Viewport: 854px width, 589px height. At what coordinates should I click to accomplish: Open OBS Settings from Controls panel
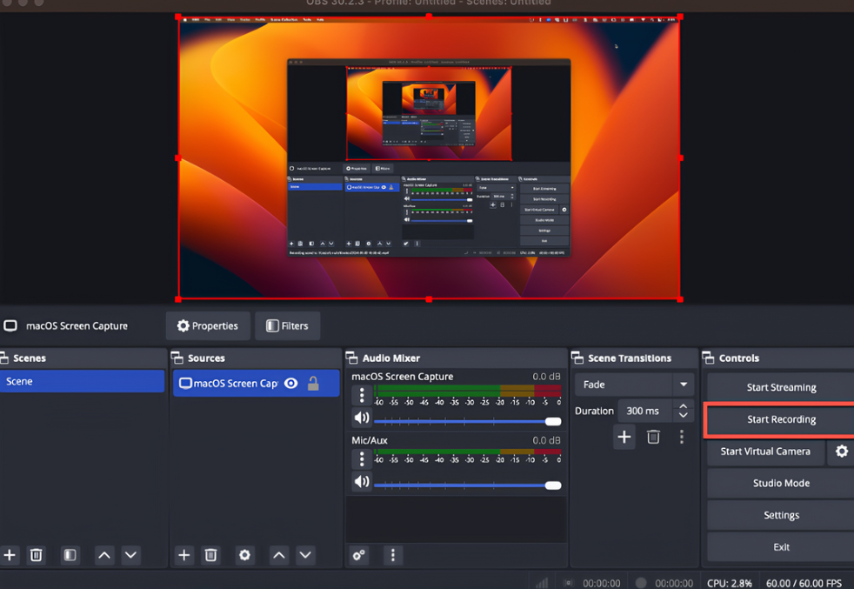780,515
